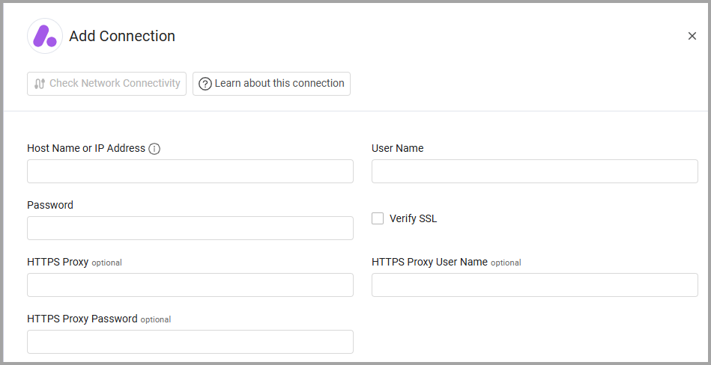This screenshot has height=365, width=711.
Task: Focus the Host Name or IP Address field
Action: pyautogui.click(x=190, y=171)
